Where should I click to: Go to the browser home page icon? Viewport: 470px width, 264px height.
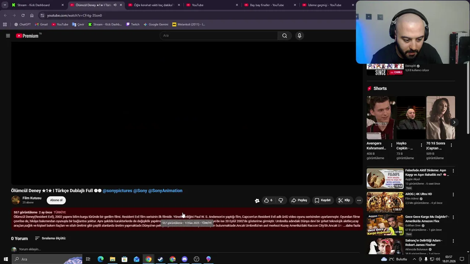pyautogui.click(x=32, y=15)
